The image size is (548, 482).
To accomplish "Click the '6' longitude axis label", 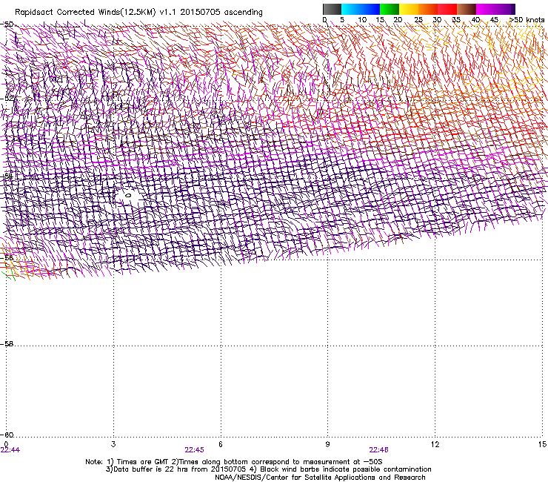I will tap(221, 444).
